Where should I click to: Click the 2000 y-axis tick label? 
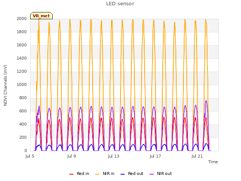point(22,18)
